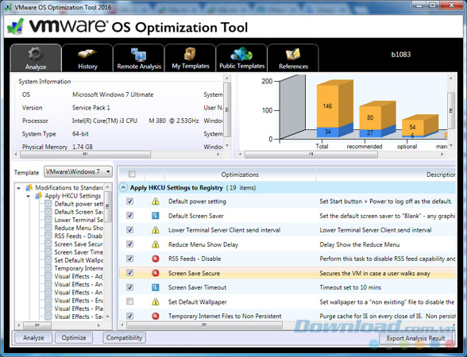Select Set Default Wallpa item in template tree

pyautogui.click(x=79, y=260)
